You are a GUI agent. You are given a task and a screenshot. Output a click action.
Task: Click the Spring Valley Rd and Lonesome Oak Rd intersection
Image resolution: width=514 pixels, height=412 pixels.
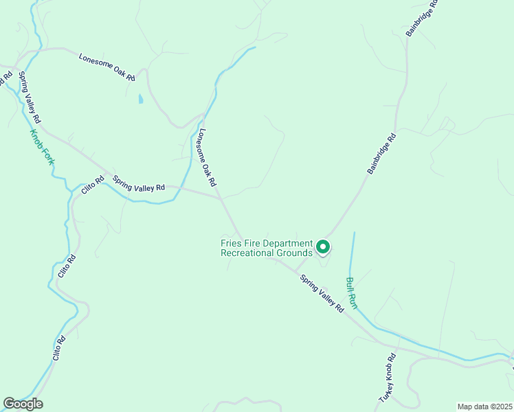(221, 199)
